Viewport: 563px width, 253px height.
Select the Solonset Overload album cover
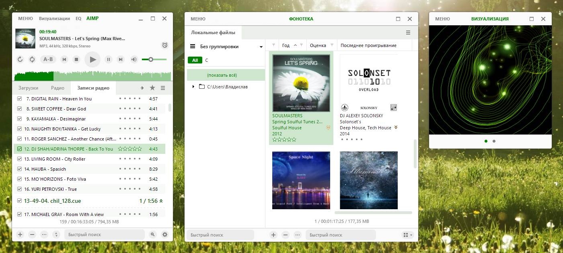point(369,83)
